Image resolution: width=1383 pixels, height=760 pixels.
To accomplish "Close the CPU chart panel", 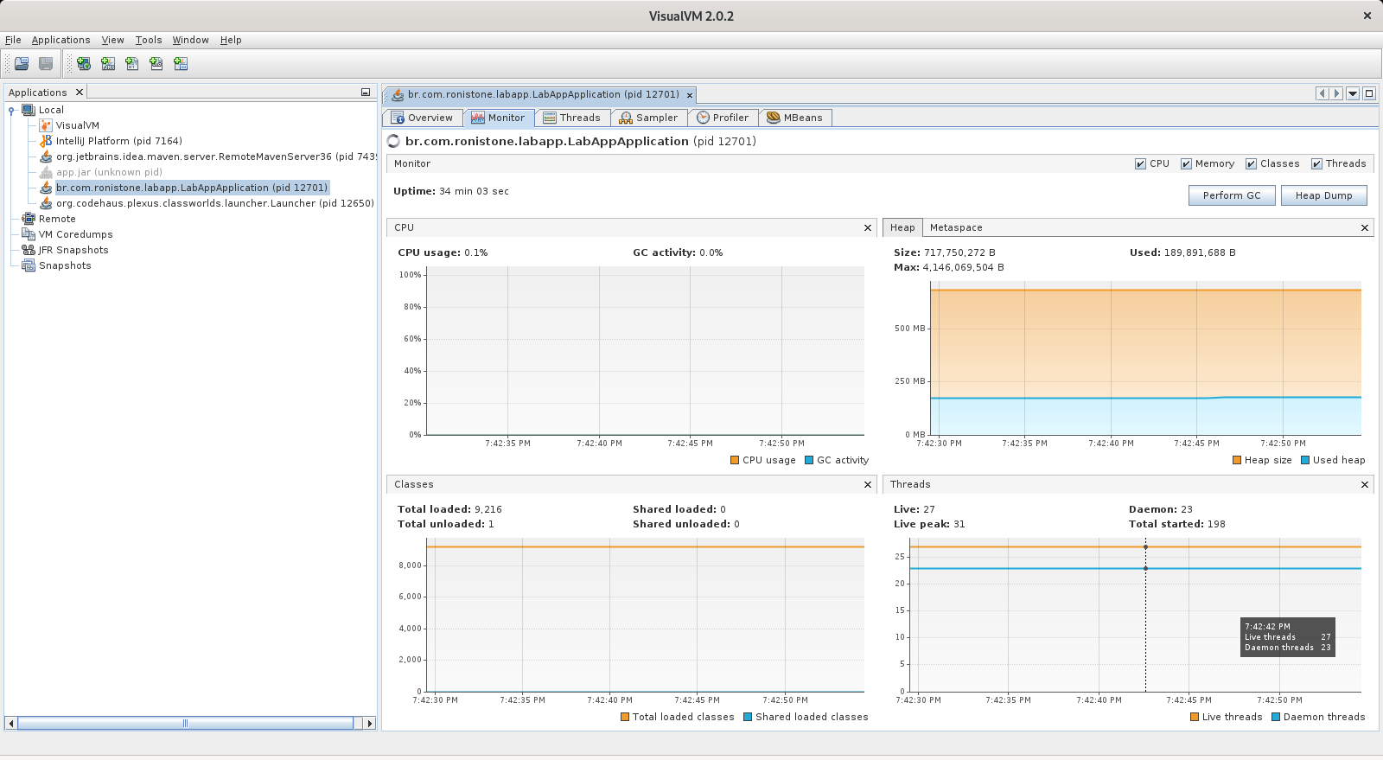I will (x=868, y=227).
